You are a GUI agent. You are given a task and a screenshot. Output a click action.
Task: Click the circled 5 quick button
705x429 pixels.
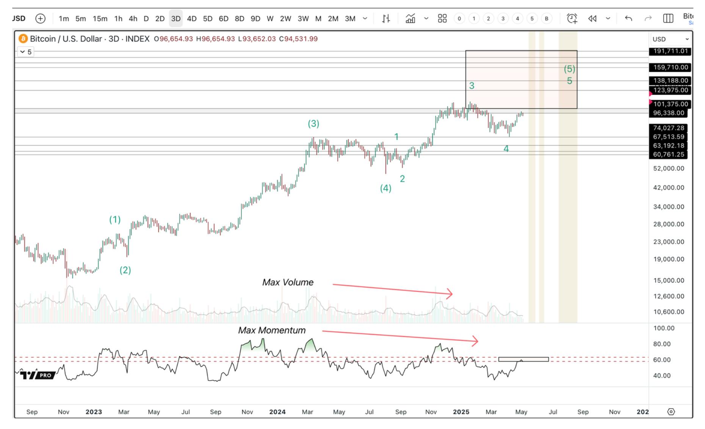(532, 19)
